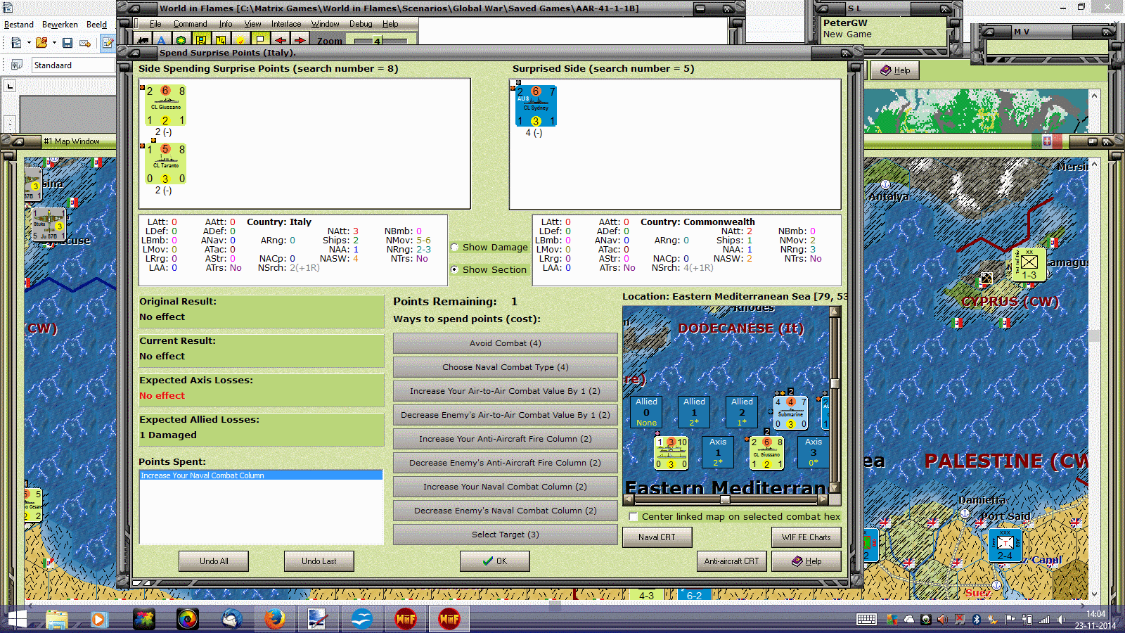This screenshot has height=633, width=1125.
Task: Open the Command menu
Action: tap(191, 24)
